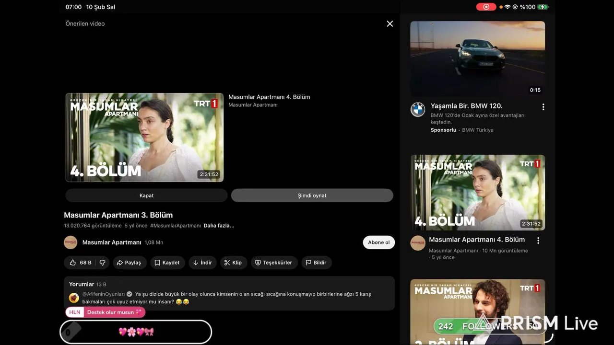Like the video showing 68 B
Viewport: 614px width, 345px height.
point(80,263)
